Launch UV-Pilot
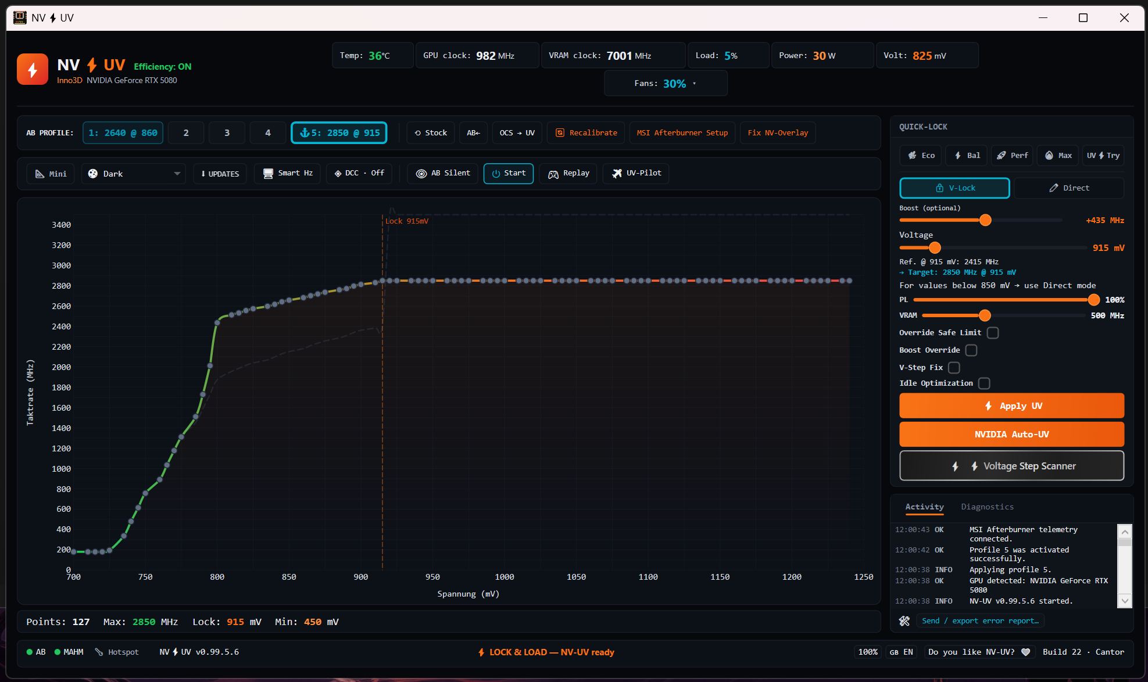The width and height of the screenshot is (1148, 682). (636, 173)
